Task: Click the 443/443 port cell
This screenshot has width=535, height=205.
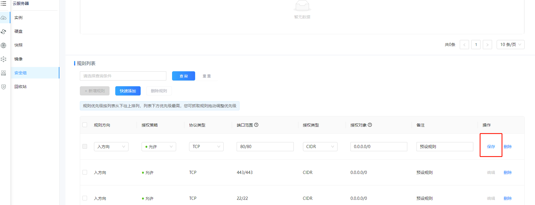Action: pyautogui.click(x=245, y=173)
